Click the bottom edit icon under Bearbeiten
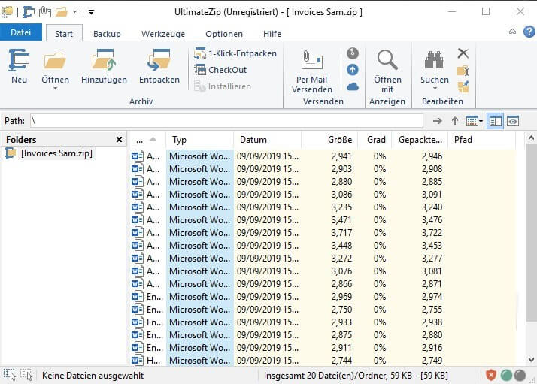 coord(463,86)
